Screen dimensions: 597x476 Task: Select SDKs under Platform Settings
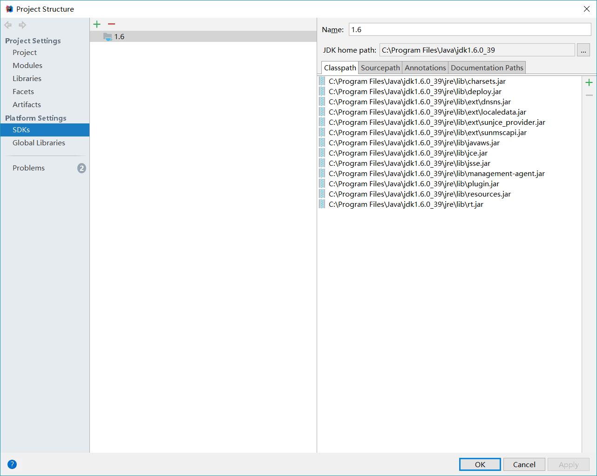click(x=45, y=130)
